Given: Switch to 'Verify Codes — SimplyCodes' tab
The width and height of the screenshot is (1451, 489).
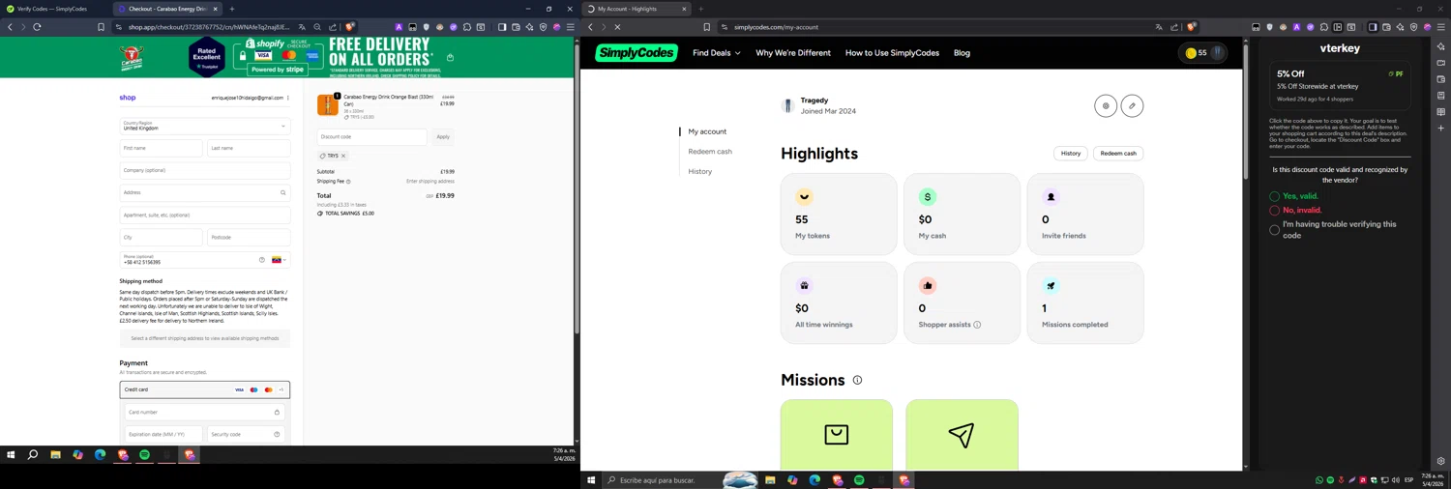Looking at the screenshot, I should tap(53, 9).
